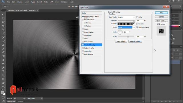The image size is (183, 103).
Task: Open the Layer menu
Action: (x=27, y=2)
